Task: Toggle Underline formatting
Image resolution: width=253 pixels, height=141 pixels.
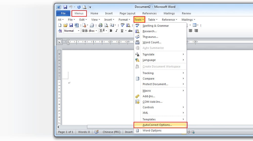Action: click(x=122, y=31)
